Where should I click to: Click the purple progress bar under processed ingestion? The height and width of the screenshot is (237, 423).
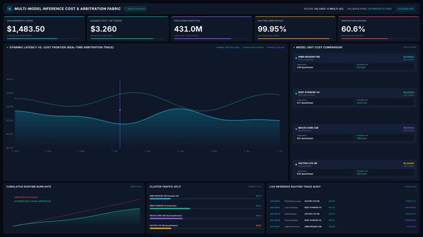pos(203,39)
